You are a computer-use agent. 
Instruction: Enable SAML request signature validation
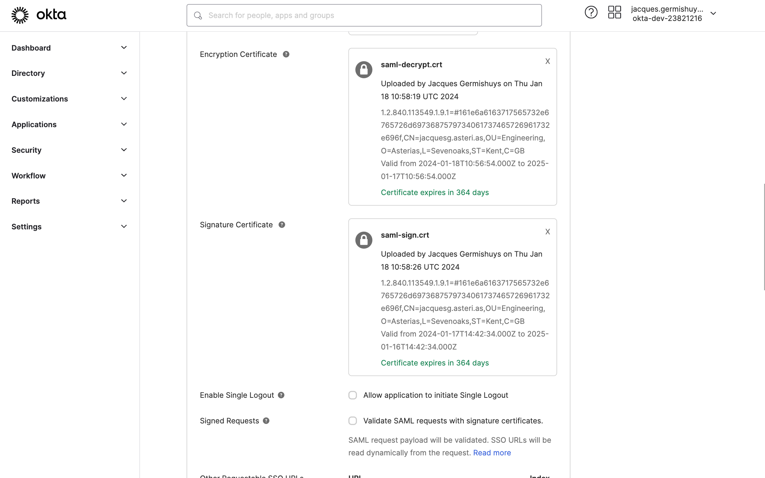(x=352, y=421)
